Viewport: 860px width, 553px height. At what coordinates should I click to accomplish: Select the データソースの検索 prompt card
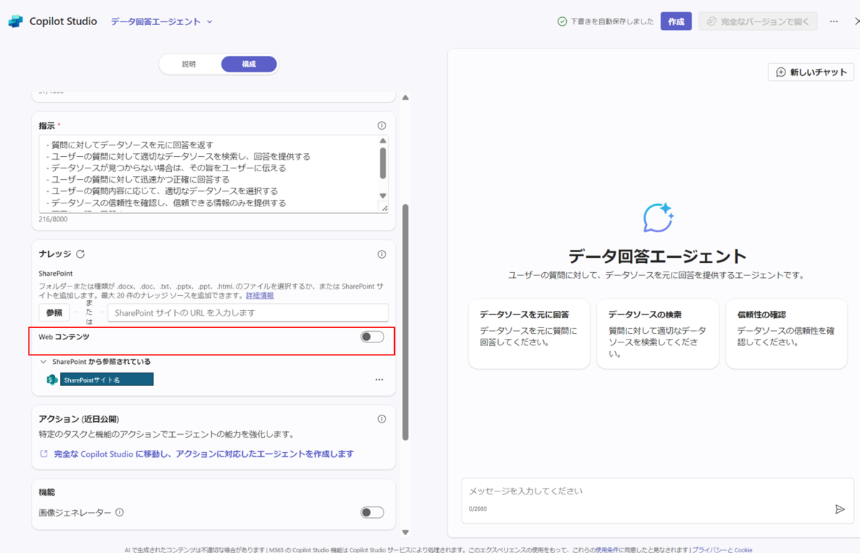pos(657,334)
